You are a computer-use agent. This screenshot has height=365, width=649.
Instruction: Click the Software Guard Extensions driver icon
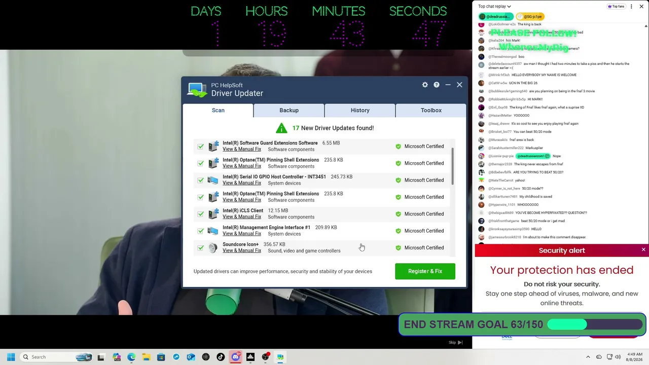click(213, 146)
